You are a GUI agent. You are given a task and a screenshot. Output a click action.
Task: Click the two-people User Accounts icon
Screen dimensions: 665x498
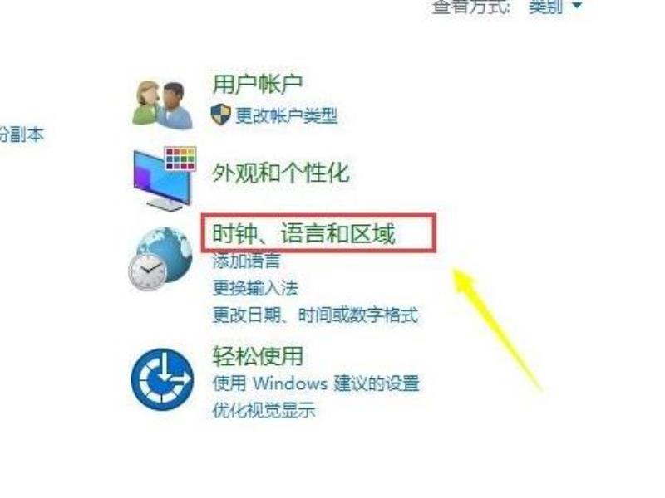coord(163,105)
